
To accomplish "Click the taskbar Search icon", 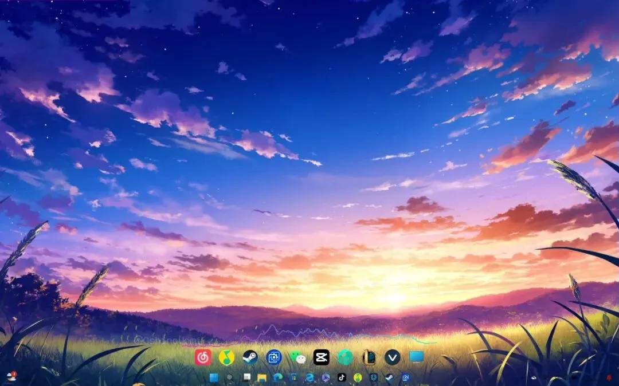I will click(230, 378).
